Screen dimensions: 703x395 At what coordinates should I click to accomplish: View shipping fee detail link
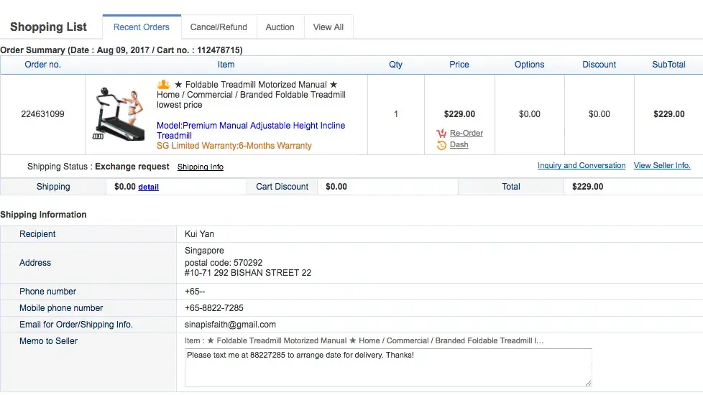pyautogui.click(x=148, y=187)
